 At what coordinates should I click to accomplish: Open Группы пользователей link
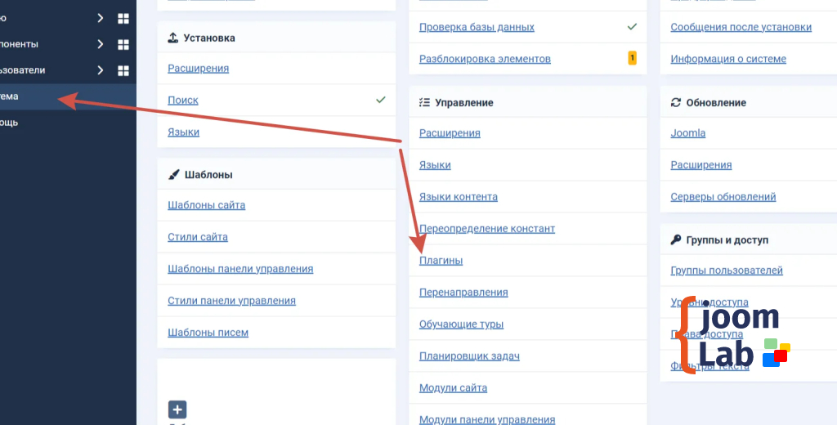(x=726, y=271)
